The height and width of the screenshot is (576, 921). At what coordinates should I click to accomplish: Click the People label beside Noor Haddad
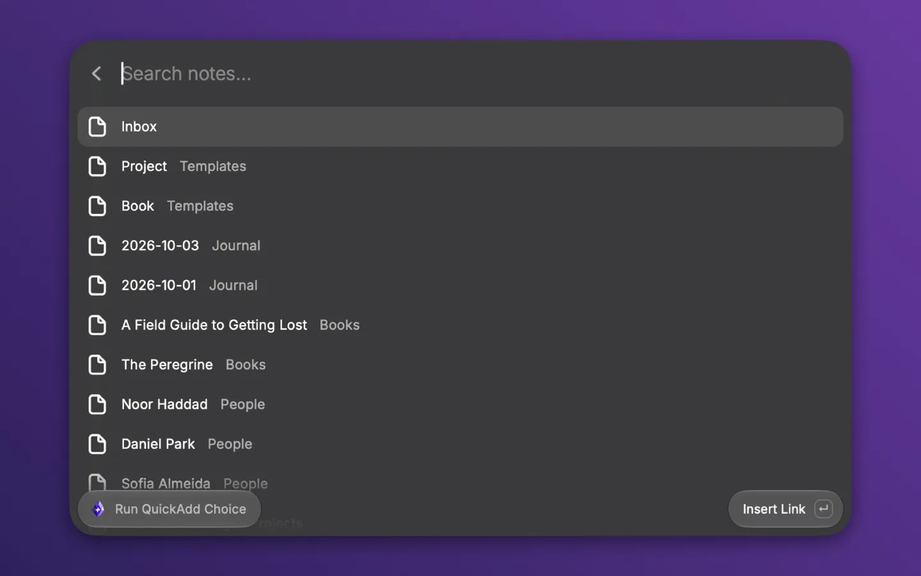click(x=242, y=404)
